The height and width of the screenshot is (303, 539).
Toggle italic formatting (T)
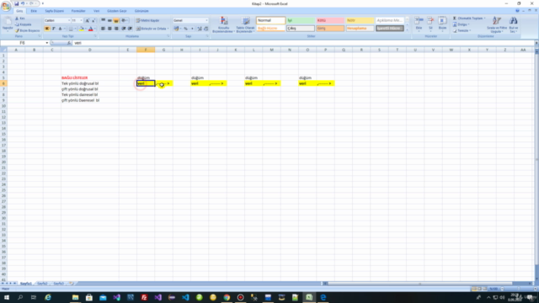(x=54, y=29)
